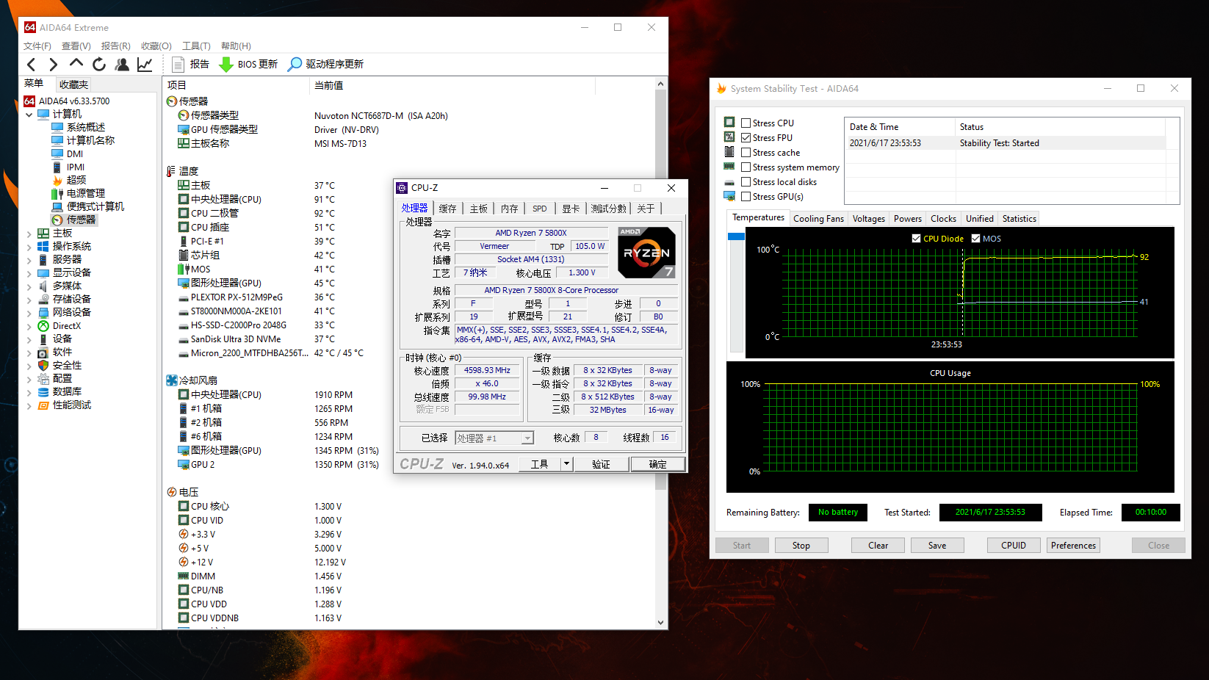Click the BIOS update green arrow icon
The height and width of the screenshot is (680, 1209).
point(226,65)
